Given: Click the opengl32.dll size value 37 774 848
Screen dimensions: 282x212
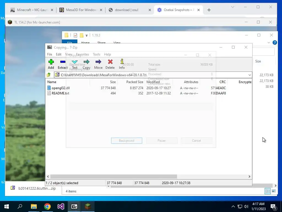Looking at the screenshot, I should [108, 88].
